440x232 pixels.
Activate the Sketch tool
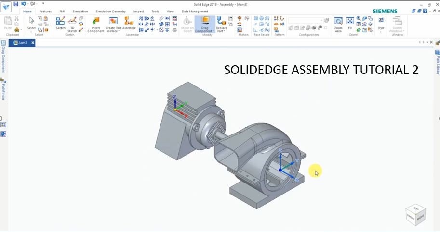tap(60, 23)
